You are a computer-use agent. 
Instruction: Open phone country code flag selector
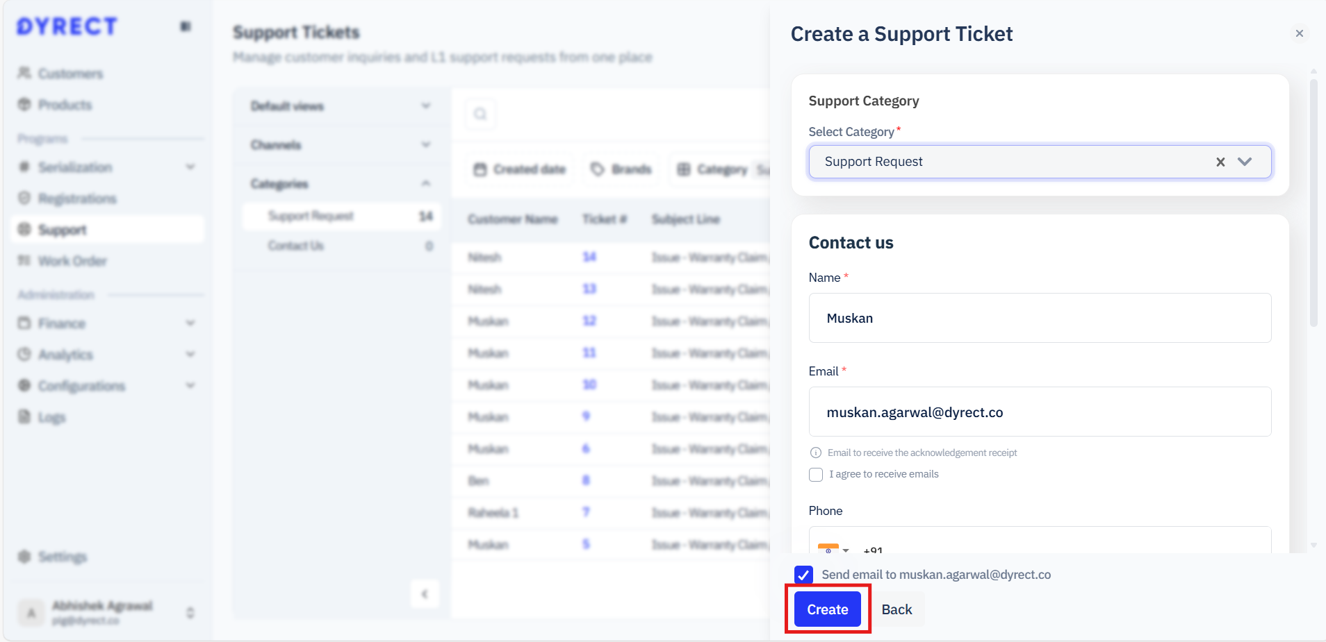(x=833, y=549)
